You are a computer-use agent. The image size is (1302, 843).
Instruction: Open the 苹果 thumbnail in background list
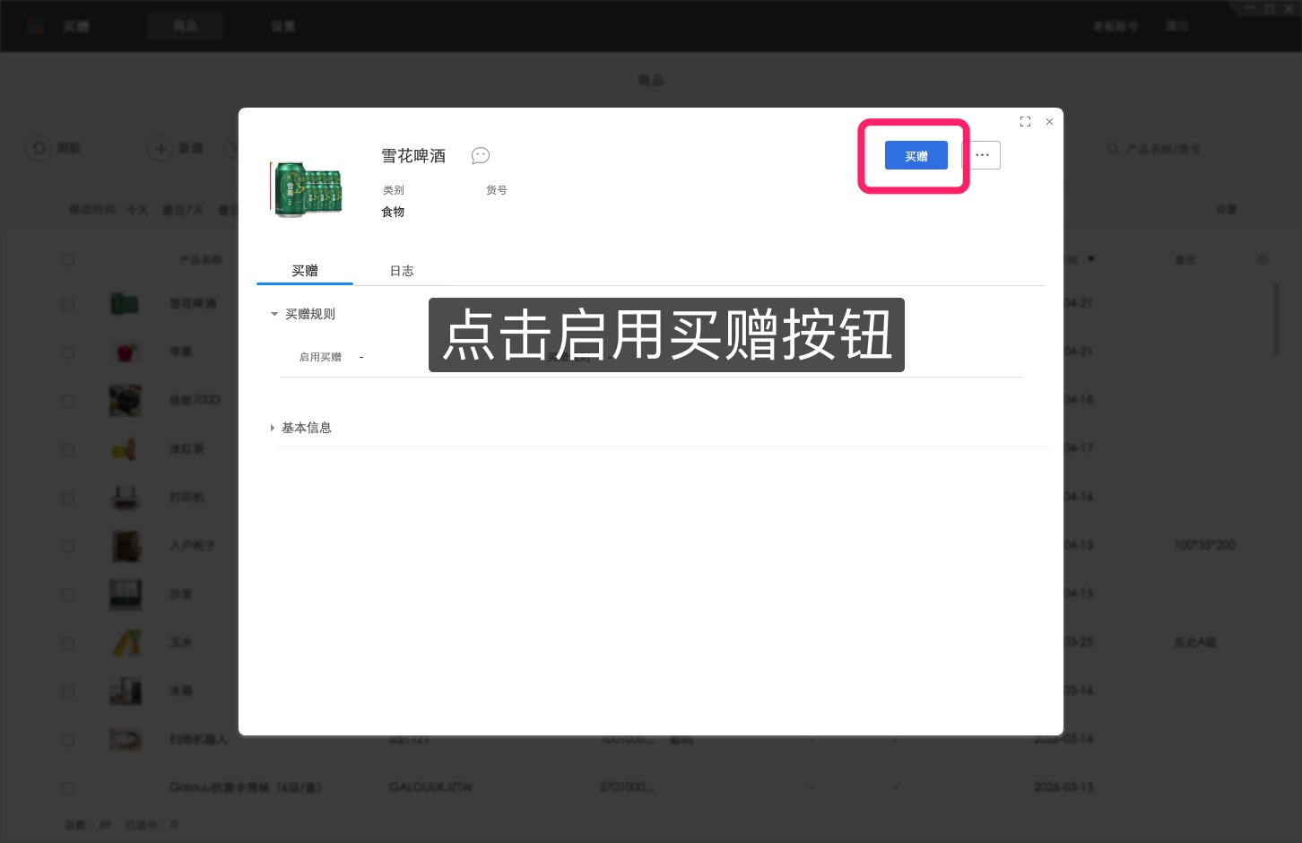(x=126, y=352)
